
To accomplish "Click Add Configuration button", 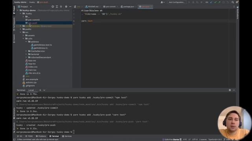I will pyautogui.click(x=177, y=2).
